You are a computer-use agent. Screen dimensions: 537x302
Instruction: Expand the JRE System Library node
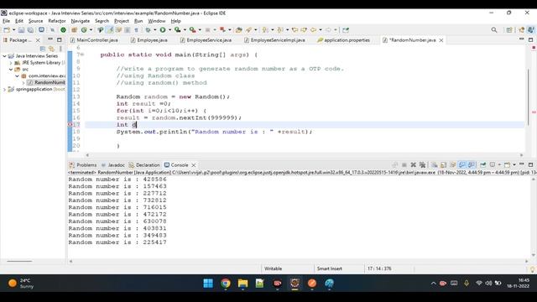pos(11,63)
